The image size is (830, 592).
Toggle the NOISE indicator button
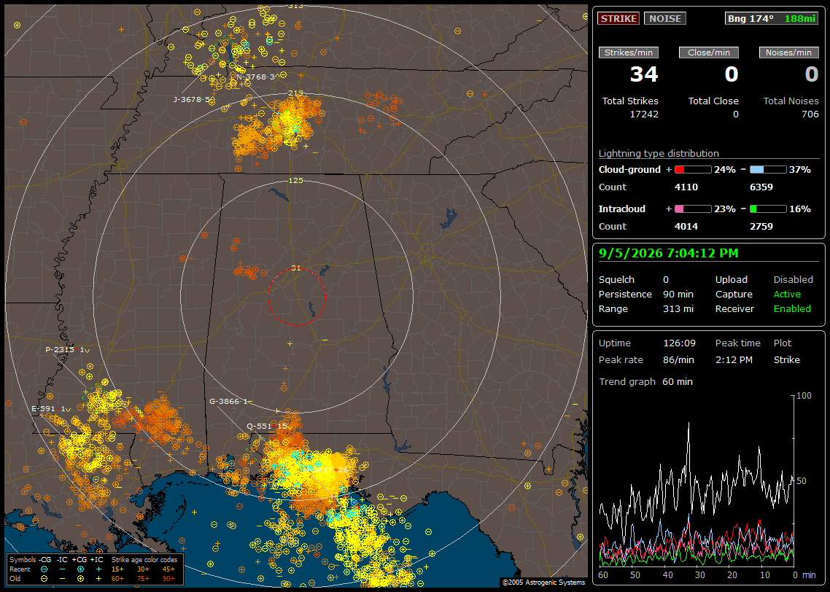point(665,18)
